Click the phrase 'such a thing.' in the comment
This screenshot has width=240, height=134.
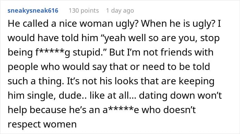pos(36,81)
